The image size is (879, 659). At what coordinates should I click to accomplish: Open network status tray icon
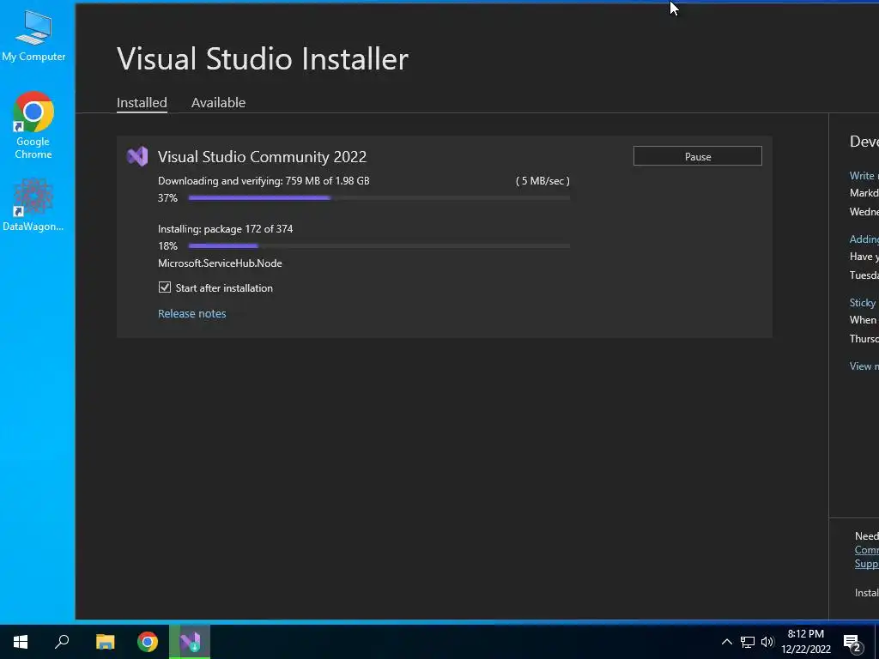click(x=748, y=642)
